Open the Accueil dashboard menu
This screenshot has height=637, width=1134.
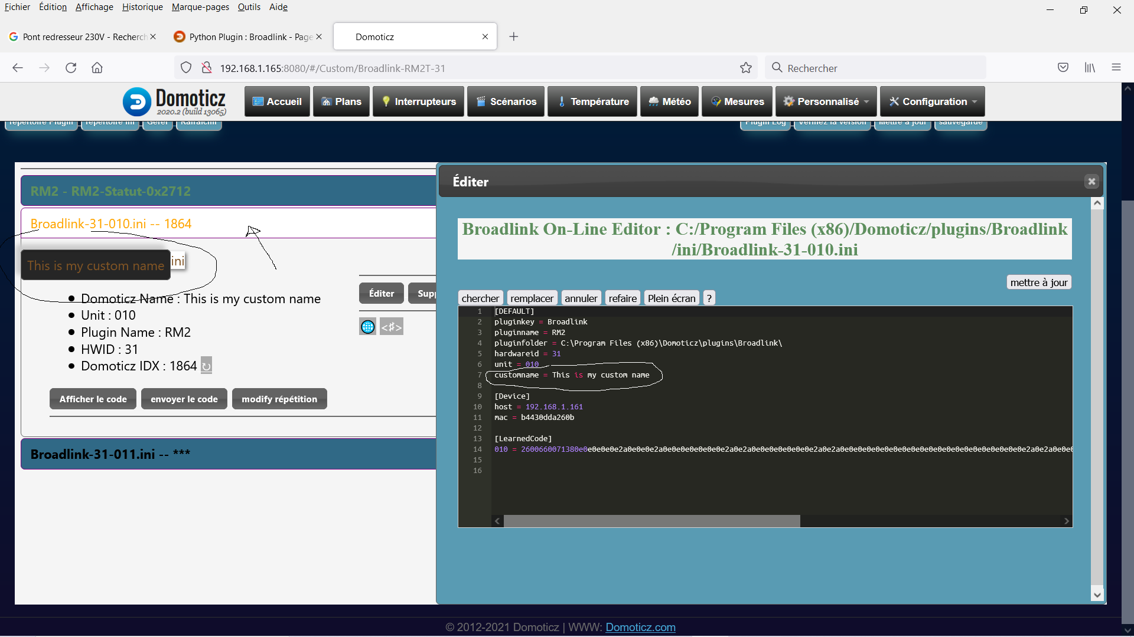point(277,101)
